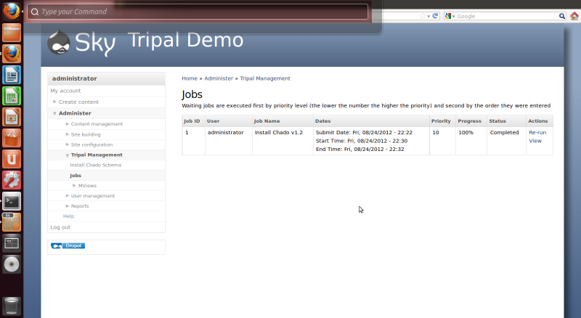Click the Priority column header
The width and height of the screenshot is (581, 318).
tap(441, 121)
